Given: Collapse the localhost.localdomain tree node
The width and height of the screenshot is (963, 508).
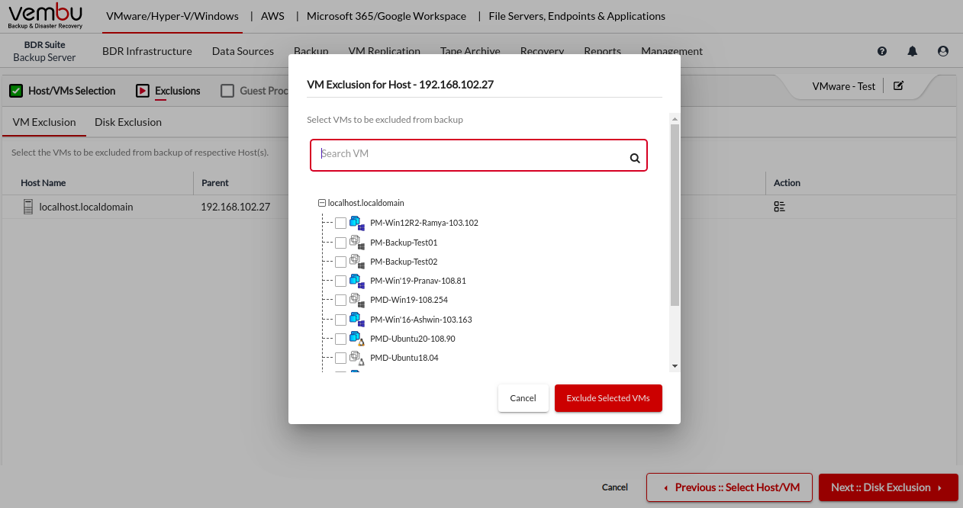Looking at the screenshot, I should click(322, 204).
